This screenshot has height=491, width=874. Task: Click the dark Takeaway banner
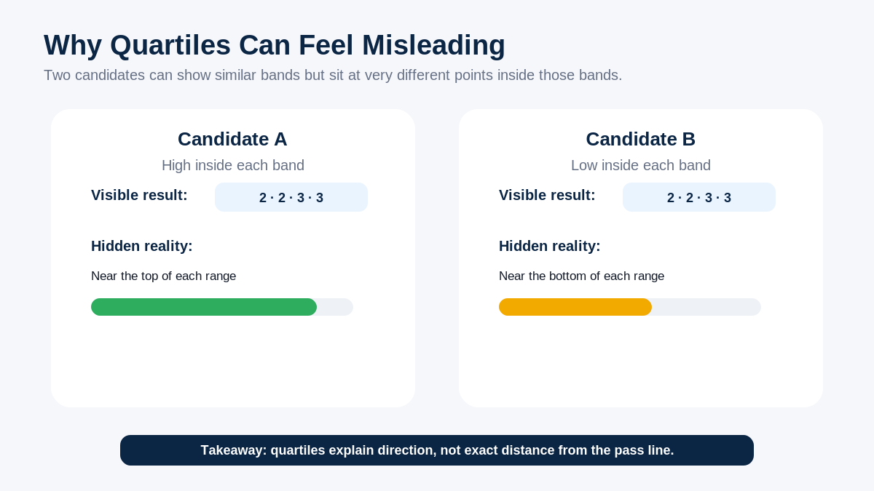437,450
